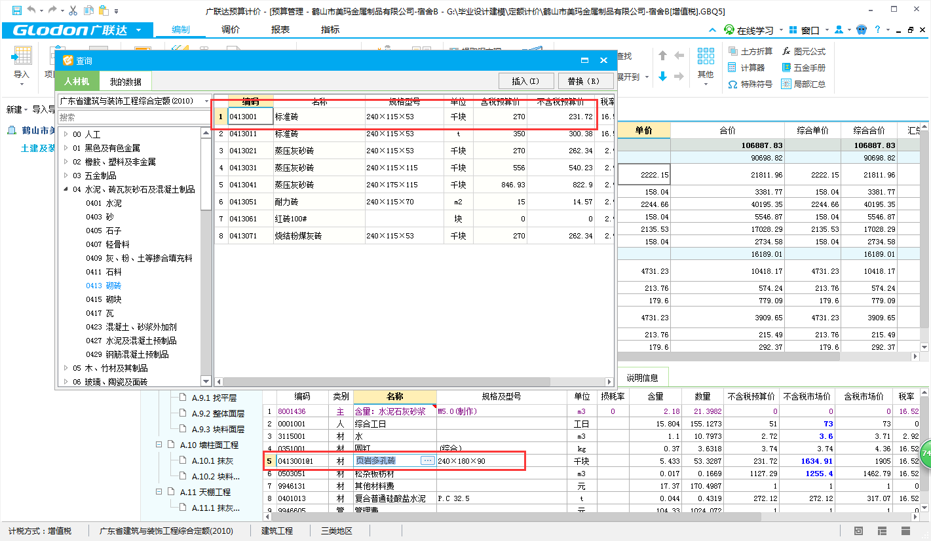Screen dimensions: 931x541
Task: Click the gray right arrow icon
Action: point(679,77)
